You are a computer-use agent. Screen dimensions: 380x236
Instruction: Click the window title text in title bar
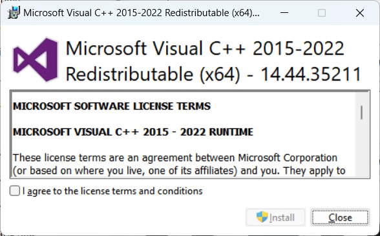point(142,13)
